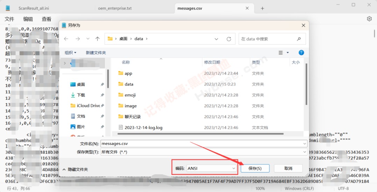The height and width of the screenshot is (192, 377).
Task: Unpin 图片 pin icon
Action: [x=102, y=127]
